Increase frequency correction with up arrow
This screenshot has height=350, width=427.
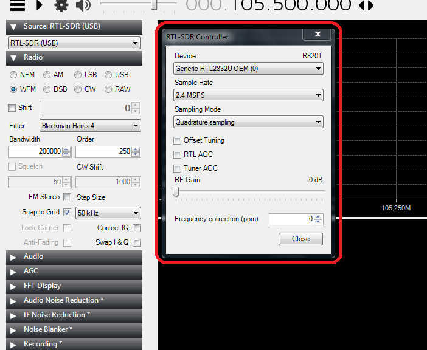pos(318,217)
